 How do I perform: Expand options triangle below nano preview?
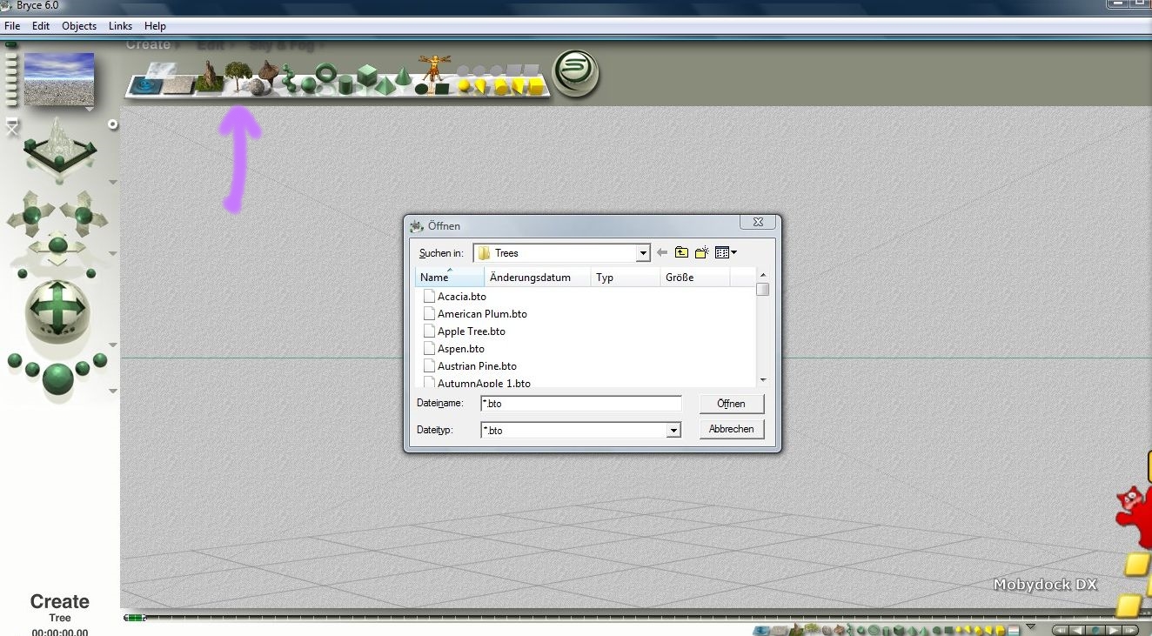point(90,110)
